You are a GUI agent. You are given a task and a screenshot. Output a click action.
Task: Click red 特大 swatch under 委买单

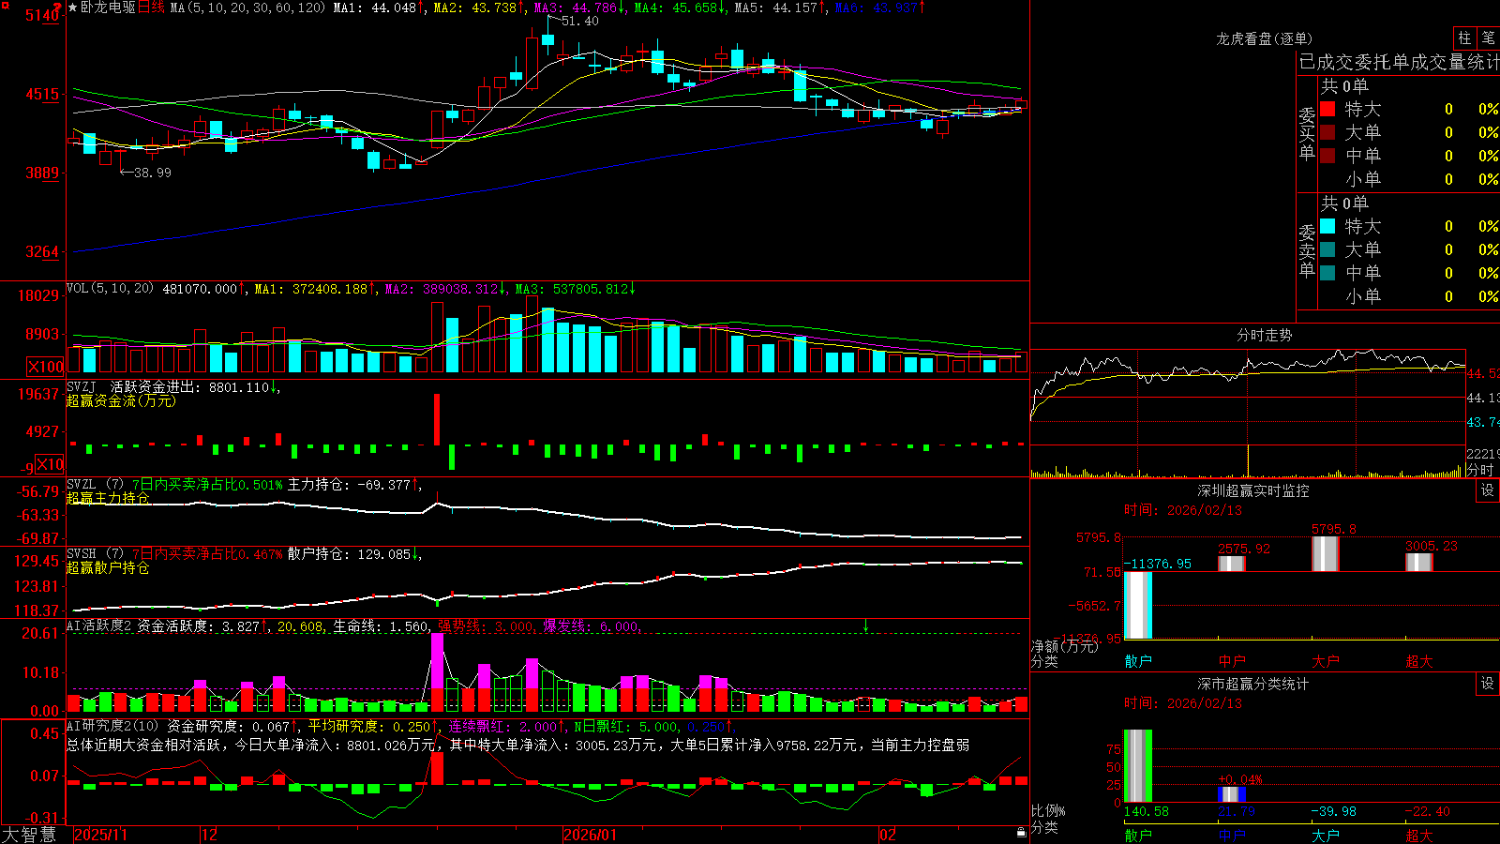[x=1327, y=109]
